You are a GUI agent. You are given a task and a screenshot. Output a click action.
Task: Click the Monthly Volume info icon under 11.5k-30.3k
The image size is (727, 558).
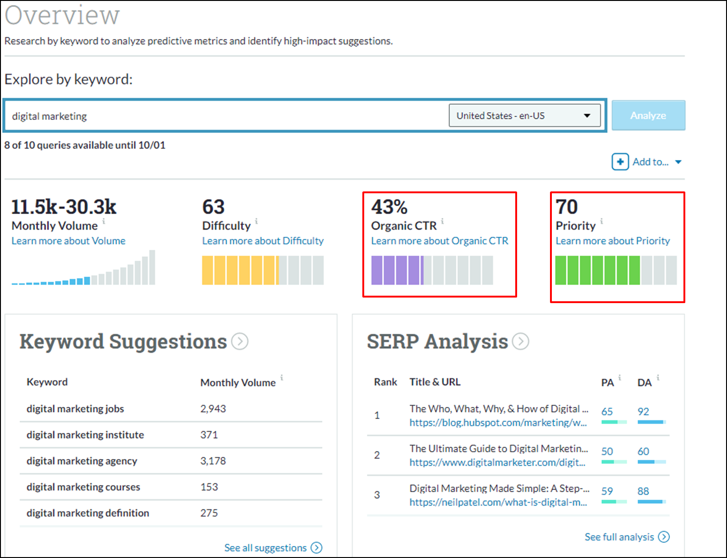click(x=104, y=221)
